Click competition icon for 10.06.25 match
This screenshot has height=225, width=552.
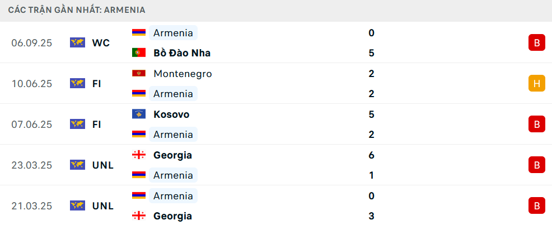point(77,84)
